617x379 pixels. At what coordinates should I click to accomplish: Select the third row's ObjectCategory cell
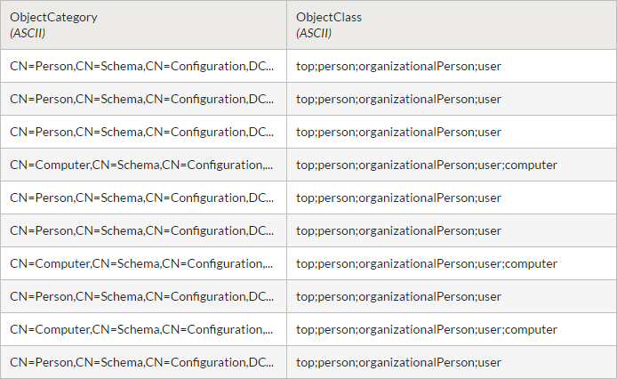(x=142, y=132)
